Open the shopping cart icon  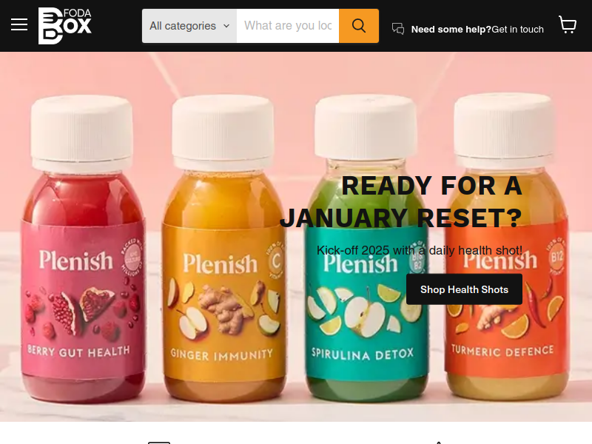click(567, 24)
